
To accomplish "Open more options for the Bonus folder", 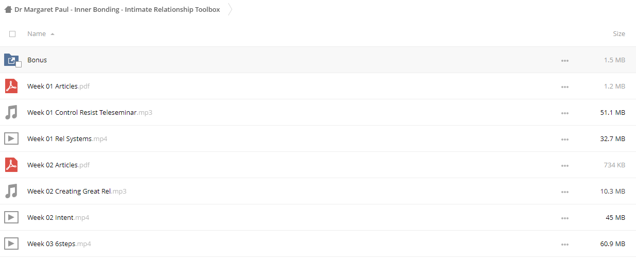I will pos(565,60).
